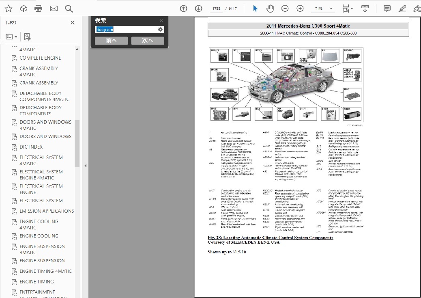This screenshot has height=298, width=421.
Task: Click the fit page width icon
Action: 346,9
